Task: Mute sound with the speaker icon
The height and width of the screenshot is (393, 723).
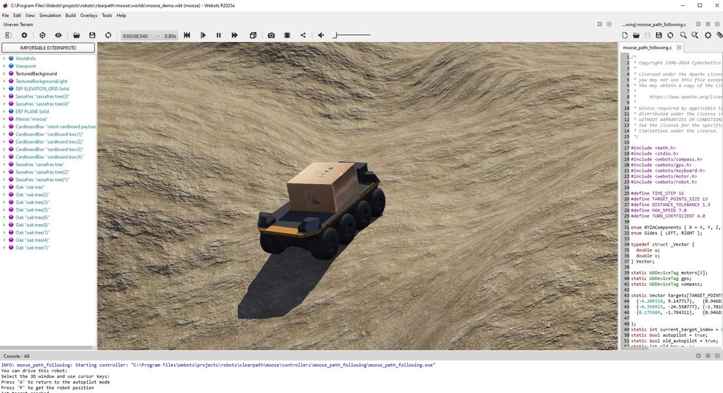Action: pyautogui.click(x=322, y=35)
